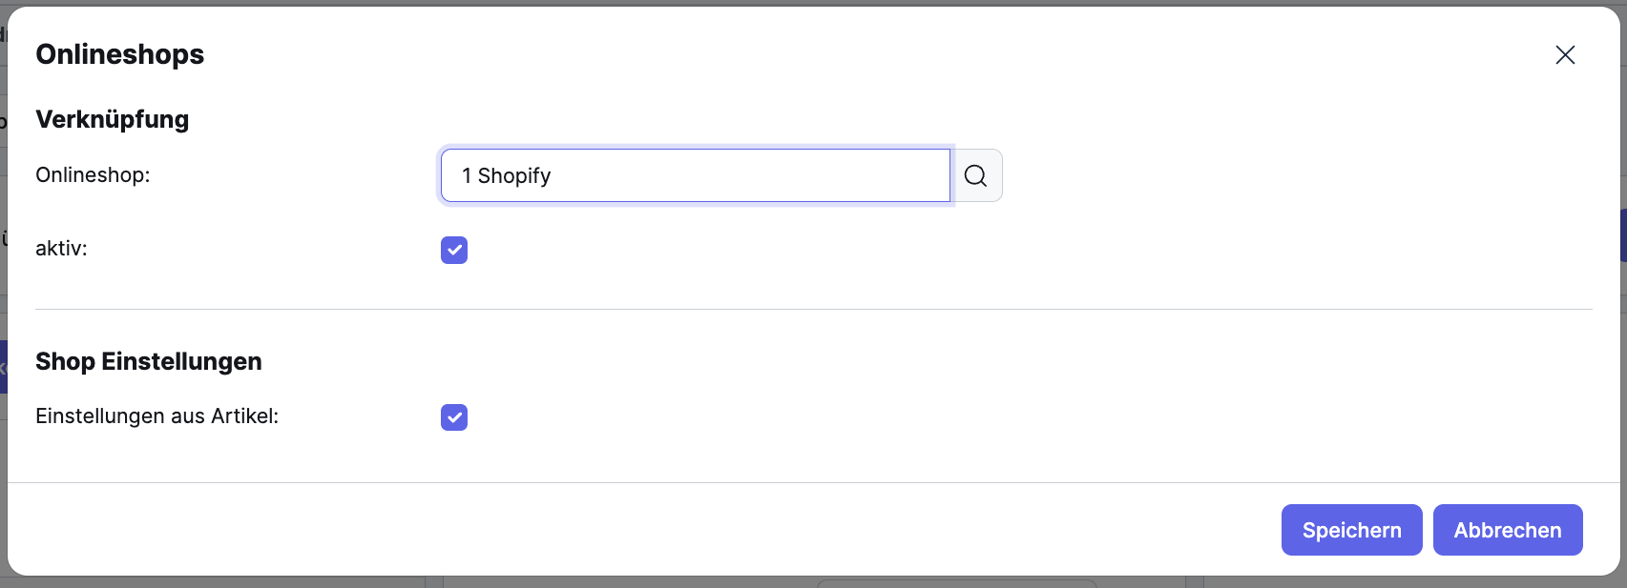Click the "Einstellungen aus Artikel:" label
Viewport: 1627px width, 588px height.
156,416
